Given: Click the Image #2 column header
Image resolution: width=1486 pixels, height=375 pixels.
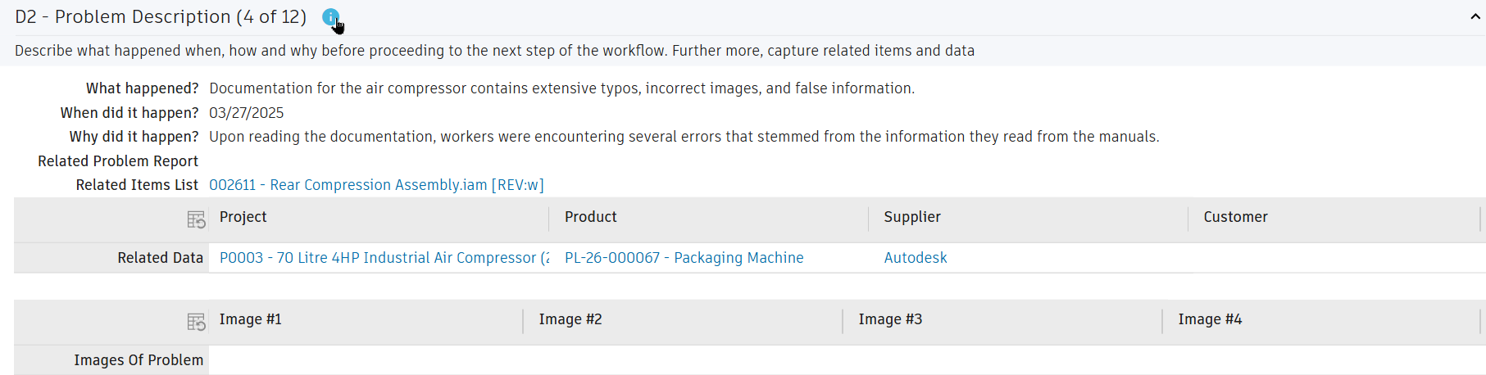Looking at the screenshot, I should [570, 319].
